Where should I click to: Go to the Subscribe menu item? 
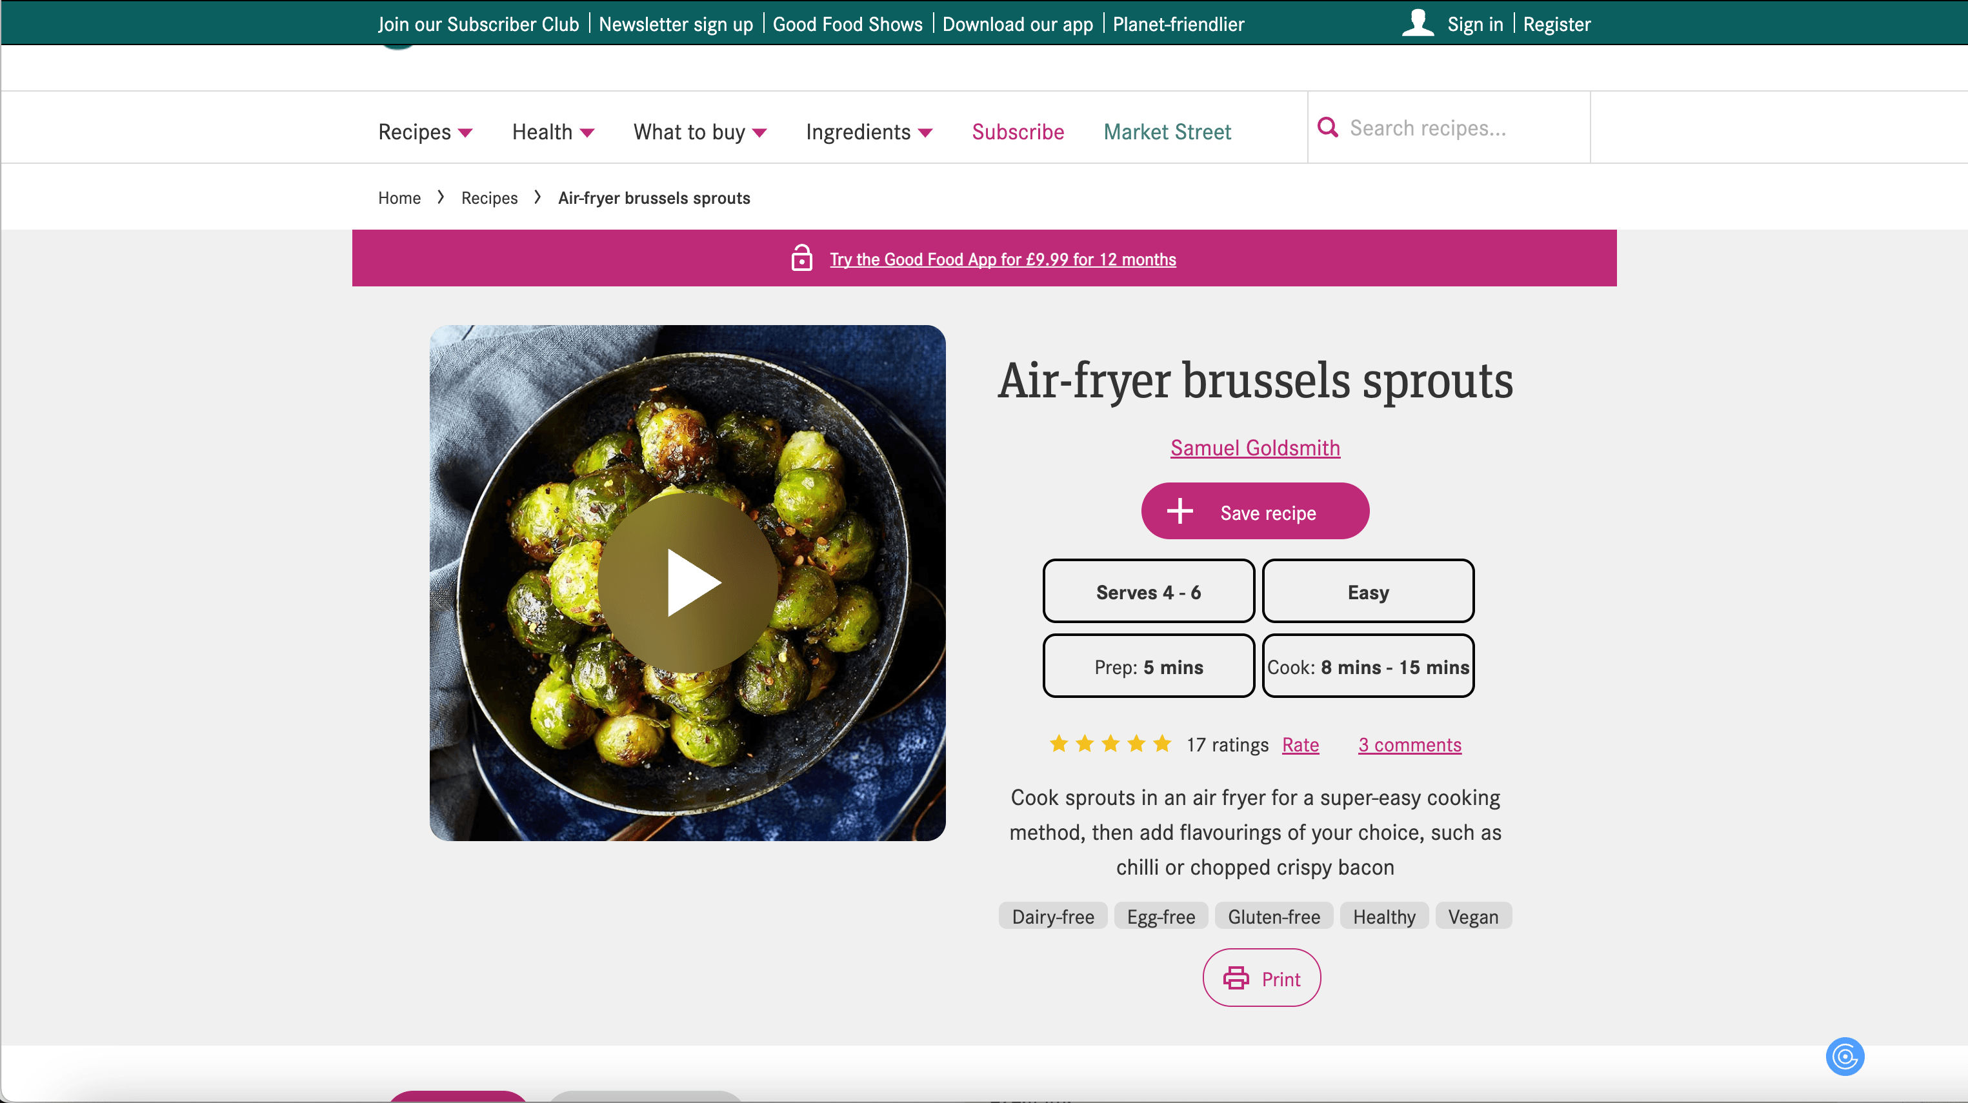[1018, 132]
